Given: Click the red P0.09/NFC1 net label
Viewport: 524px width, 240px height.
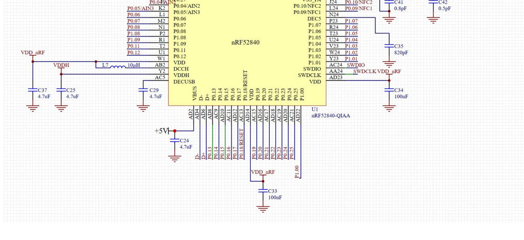Looking at the screenshot, I should (359, 8).
